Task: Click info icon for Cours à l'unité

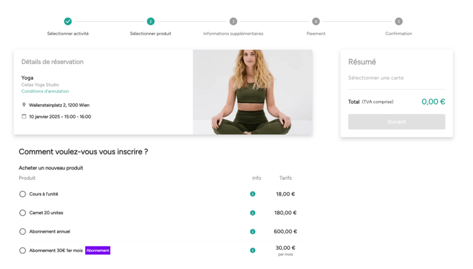Action: (x=252, y=194)
